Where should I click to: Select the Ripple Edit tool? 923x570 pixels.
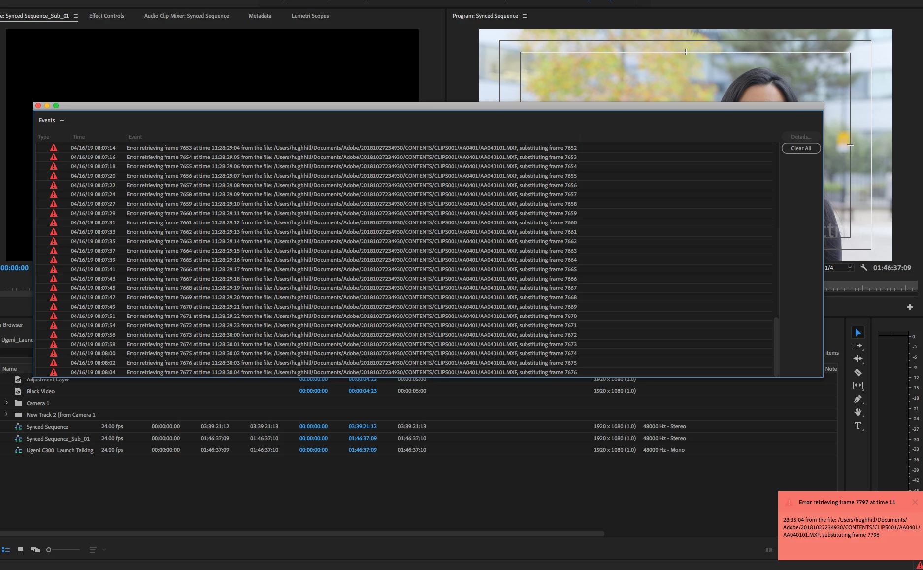point(857,359)
